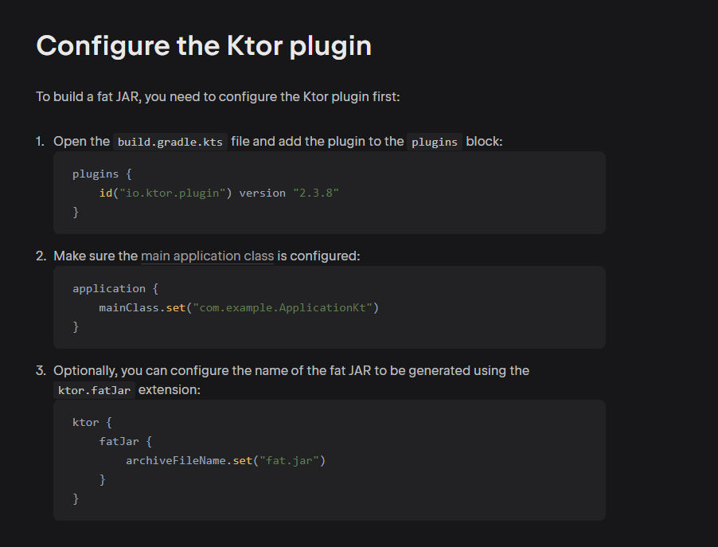Screen dimensions: 718x547
Task: Click mainClass in the application block
Action: pos(129,307)
